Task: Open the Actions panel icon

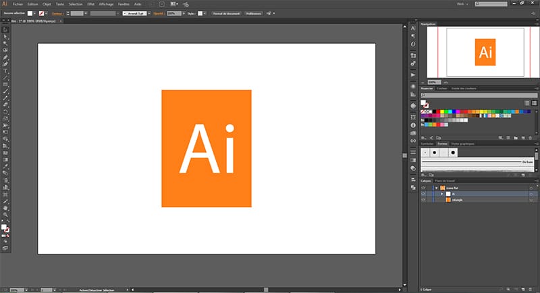Action: (413, 75)
